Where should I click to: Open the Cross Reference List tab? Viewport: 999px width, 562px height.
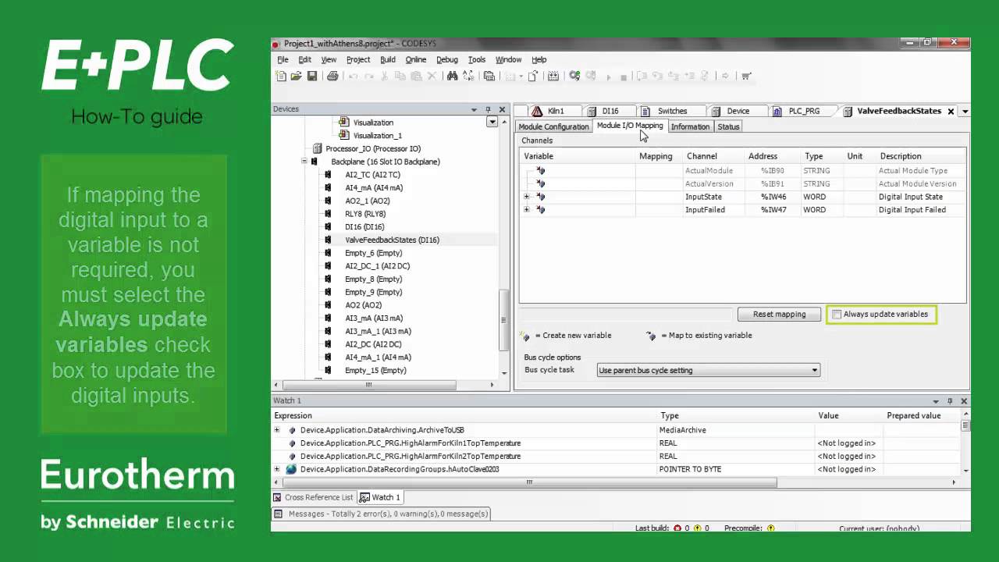pyautogui.click(x=313, y=497)
